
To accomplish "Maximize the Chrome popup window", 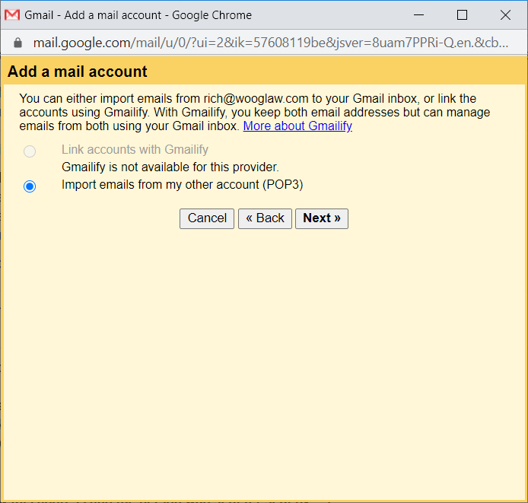I will click(x=462, y=15).
